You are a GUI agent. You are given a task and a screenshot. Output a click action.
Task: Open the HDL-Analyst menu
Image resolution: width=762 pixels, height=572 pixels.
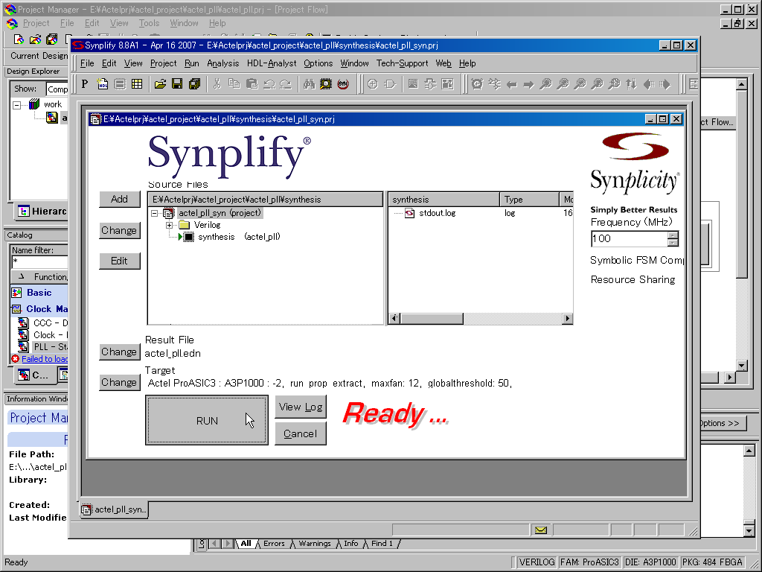coord(272,63)
